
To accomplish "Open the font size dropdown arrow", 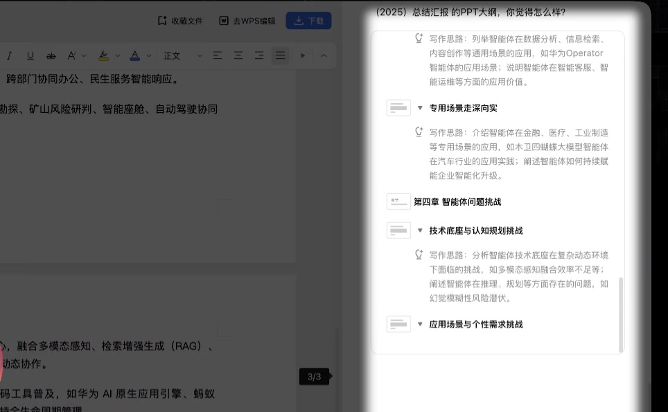I will (x=84, y=55).
